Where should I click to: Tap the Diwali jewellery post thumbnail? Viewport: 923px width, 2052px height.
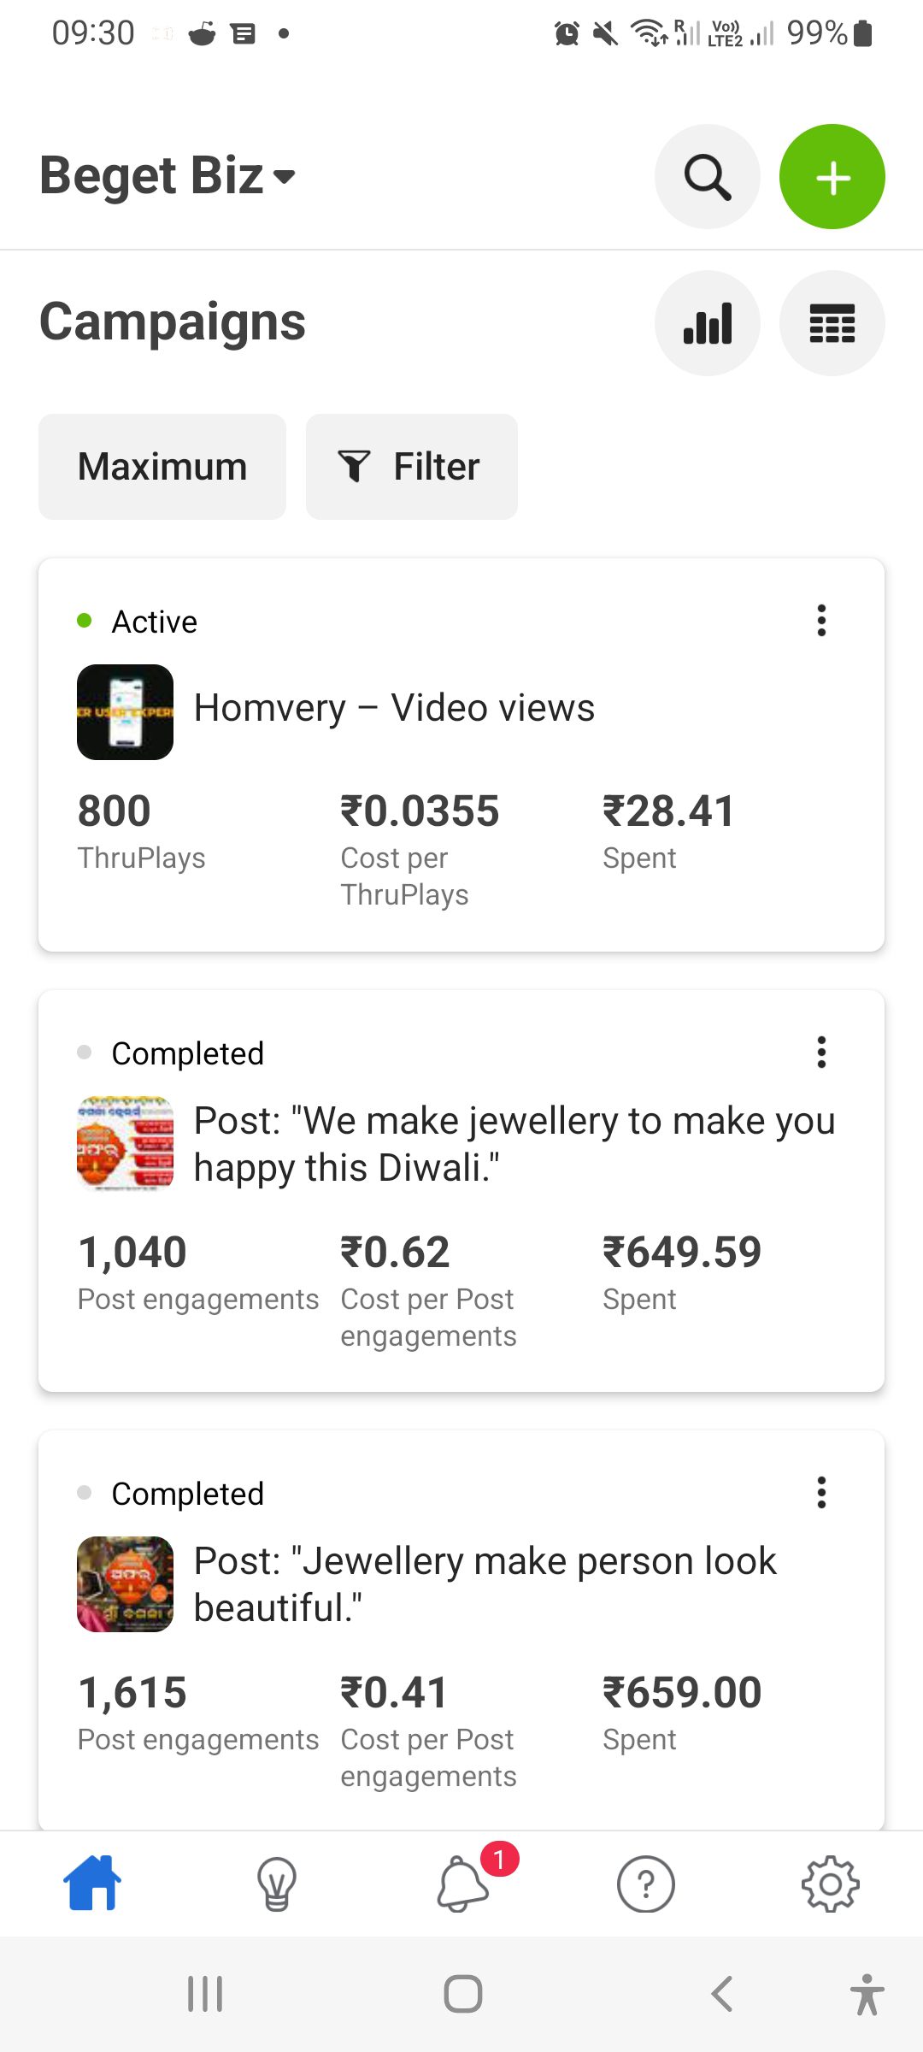125,1144
